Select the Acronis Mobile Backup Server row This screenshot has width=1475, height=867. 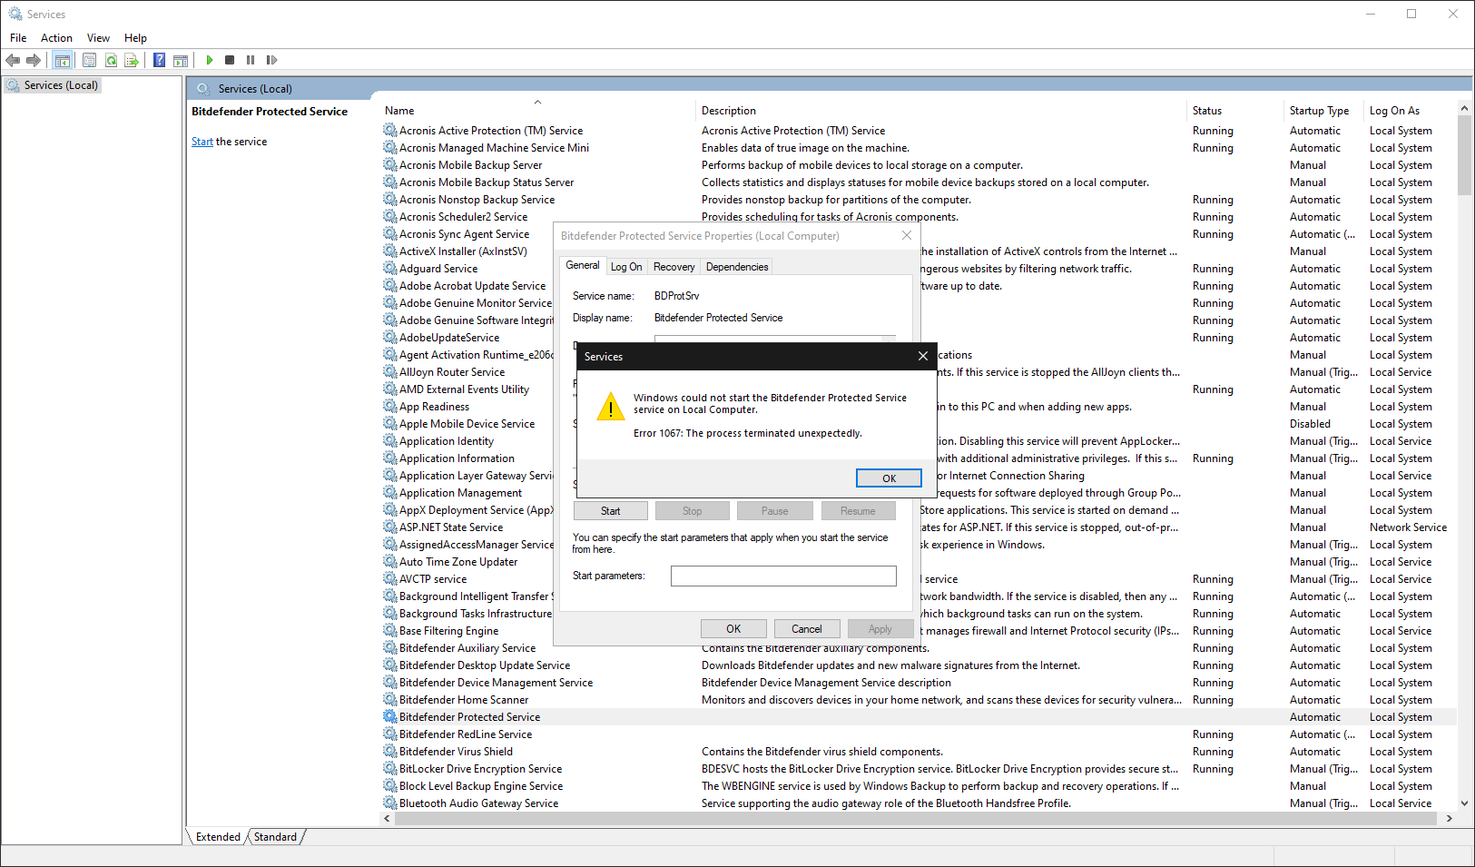[x=919, y=165]
